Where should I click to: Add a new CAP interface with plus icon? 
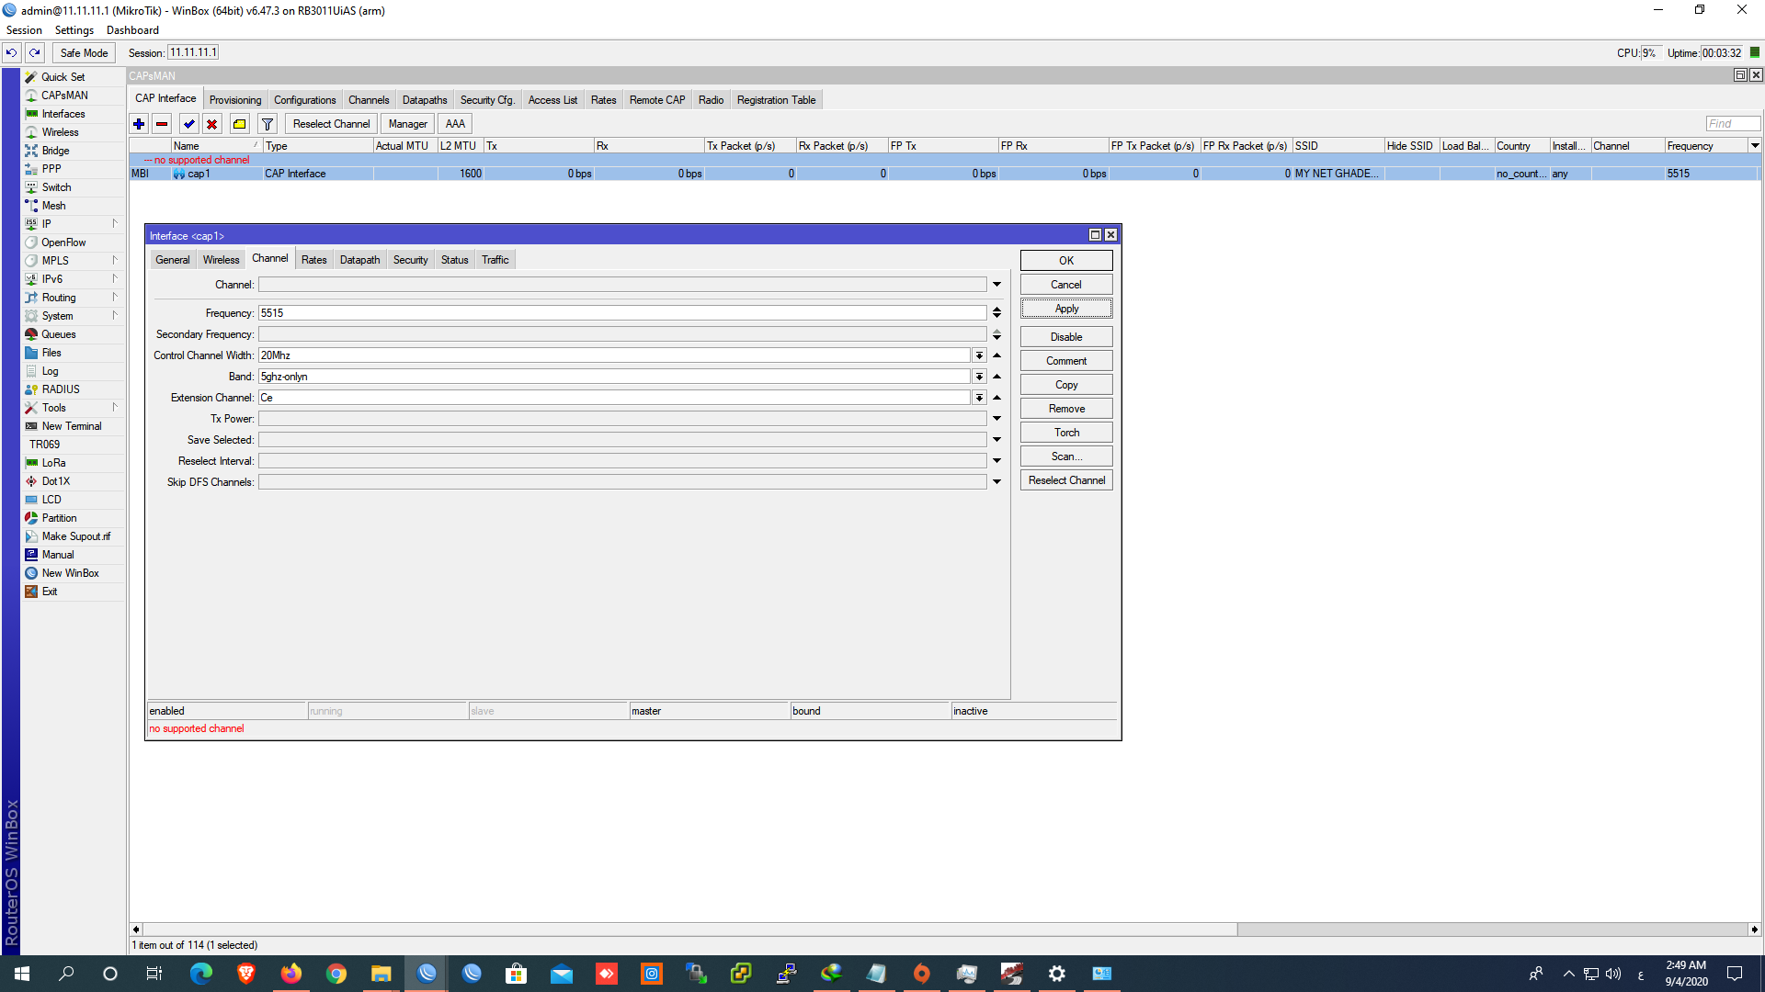tap(139, 123)
